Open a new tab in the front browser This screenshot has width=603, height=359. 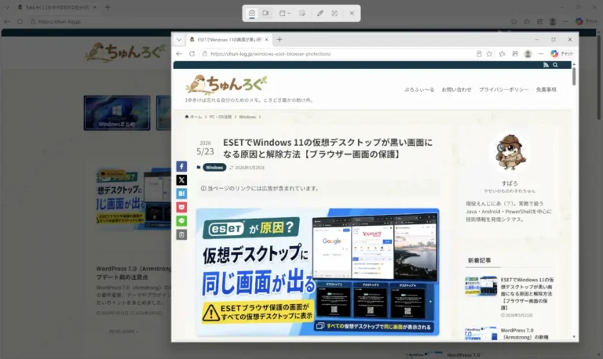tap(280, 39)
